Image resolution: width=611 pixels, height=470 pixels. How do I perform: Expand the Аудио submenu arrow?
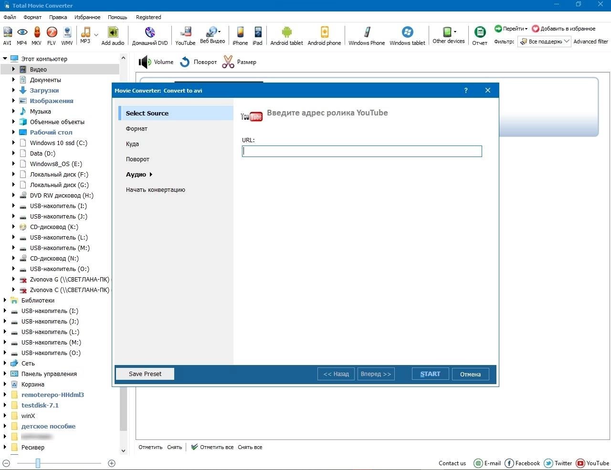(x=151, y=175)
